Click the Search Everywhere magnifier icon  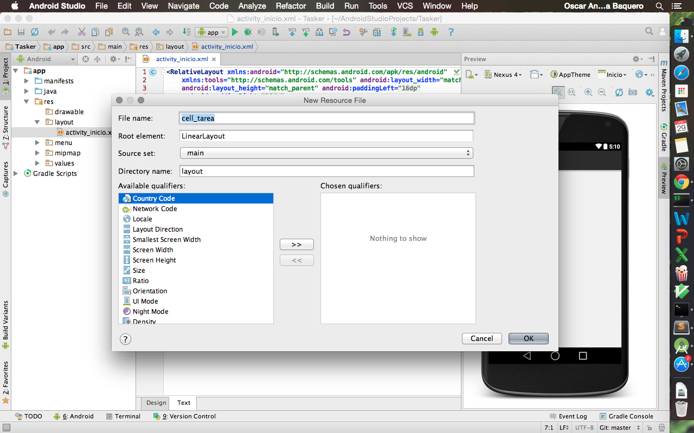pos(649,31)
